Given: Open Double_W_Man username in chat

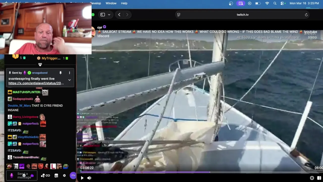Looking at the screenshot, I should (19, 106).
